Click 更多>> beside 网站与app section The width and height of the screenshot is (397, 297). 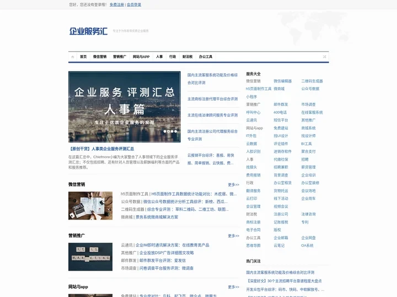click(233, 287)
